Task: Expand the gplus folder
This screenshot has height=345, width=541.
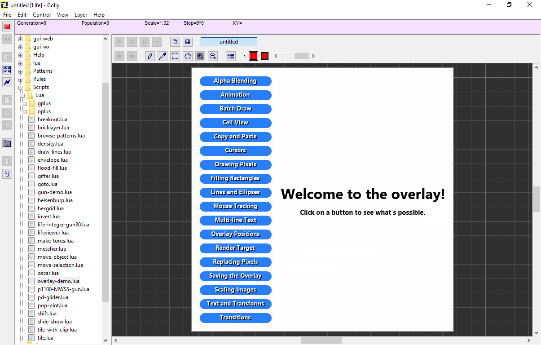Action: point(25,104)
